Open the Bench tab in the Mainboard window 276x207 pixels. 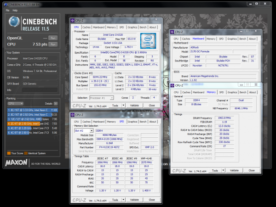click(243, 39)
